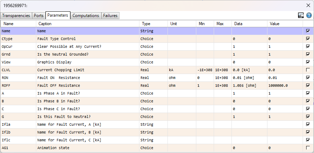The width and height of the screenshot is (314, 153).
Task: Select the 'Graphics Display' caption cell
Action: pyautogui.click(x=88, y=62)
